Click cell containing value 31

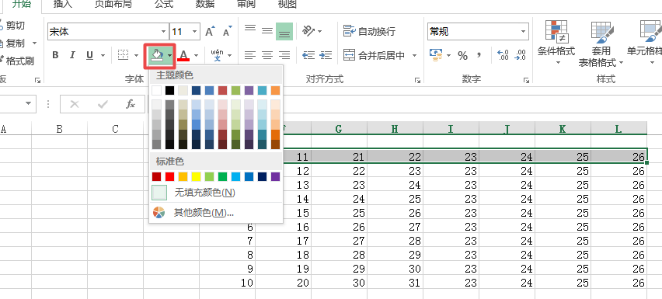tap(395, 283)
